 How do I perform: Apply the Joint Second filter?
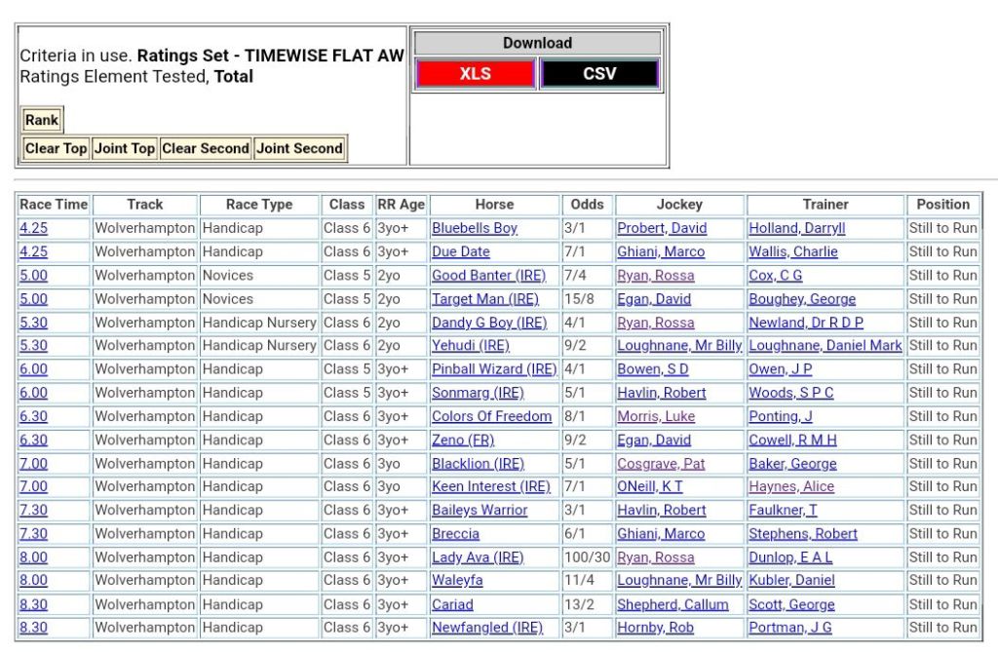(x=298, y=148)
